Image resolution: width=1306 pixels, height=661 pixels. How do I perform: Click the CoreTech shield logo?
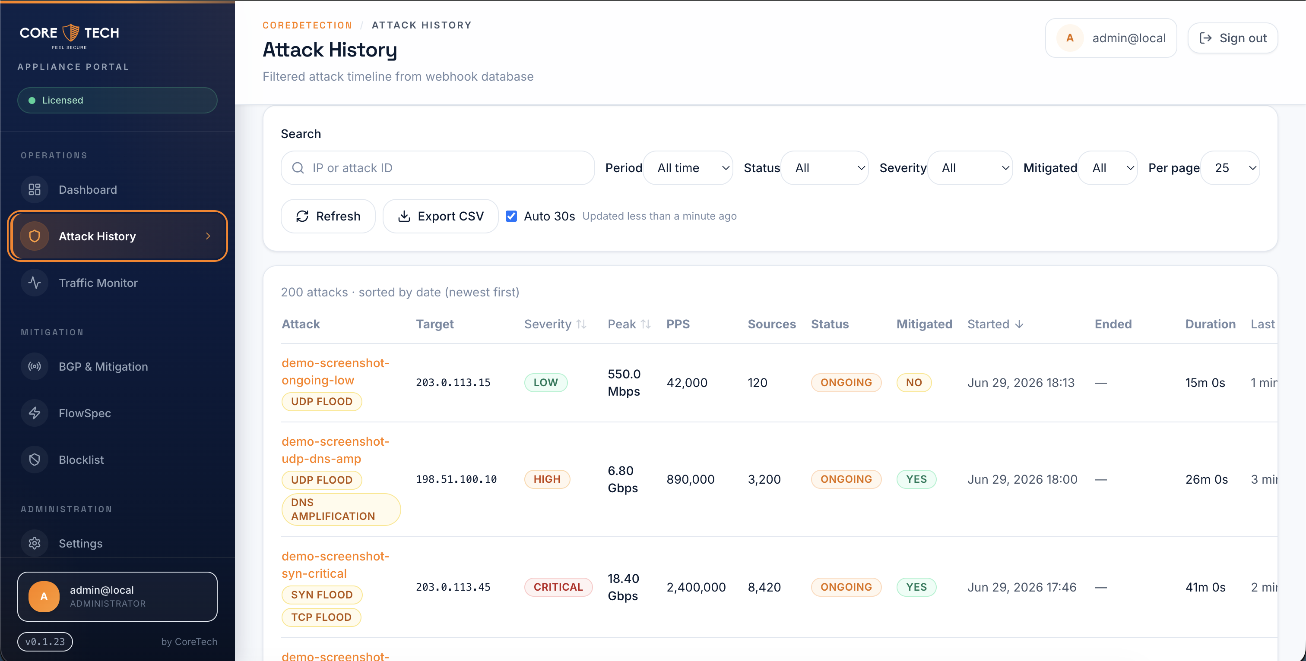click(71, 32)
